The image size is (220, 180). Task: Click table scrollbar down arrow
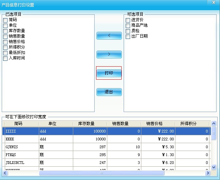(214, 167)
